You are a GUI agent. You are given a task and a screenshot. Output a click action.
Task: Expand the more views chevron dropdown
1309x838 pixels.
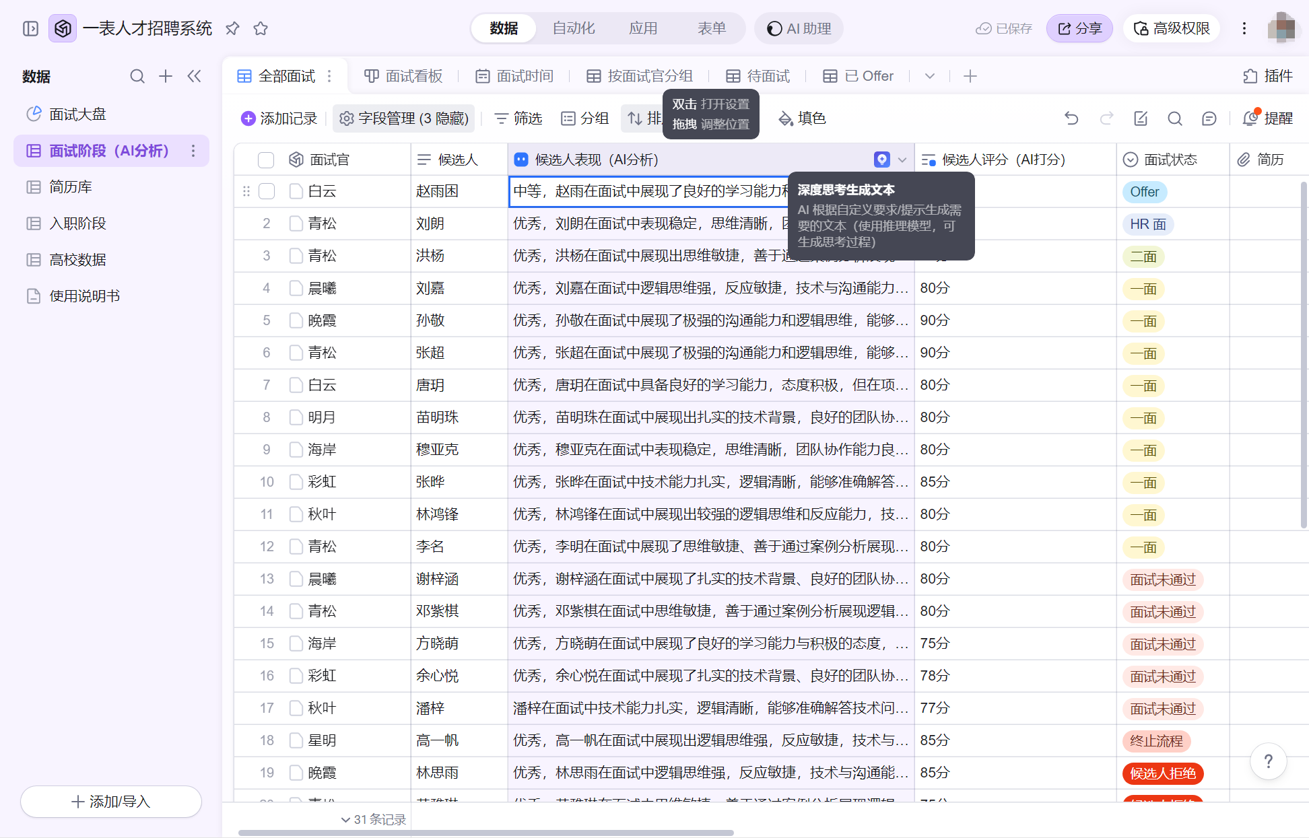(929, 76)
